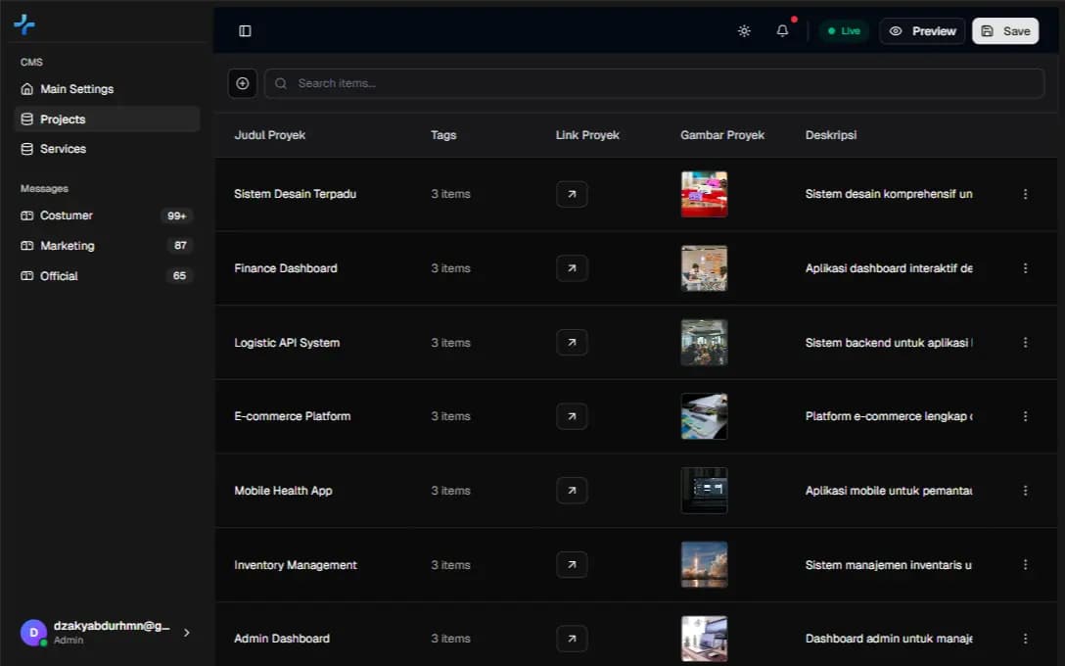Image resolution: width=1065 pixels, height=666 pixels.
Task: Open row menu for Finance Dashboard
Action: pyautogui.click(x=1026, y=268)
